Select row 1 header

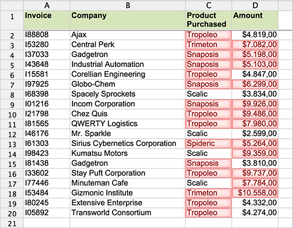tap(12, 20)
